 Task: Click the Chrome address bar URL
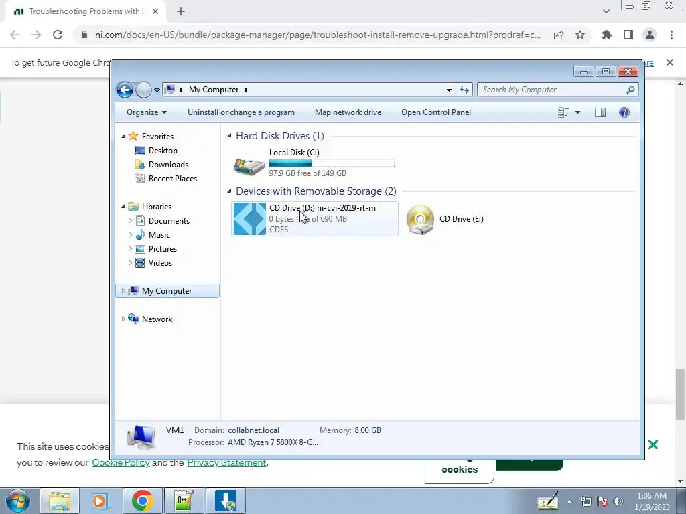click(318, 35)
